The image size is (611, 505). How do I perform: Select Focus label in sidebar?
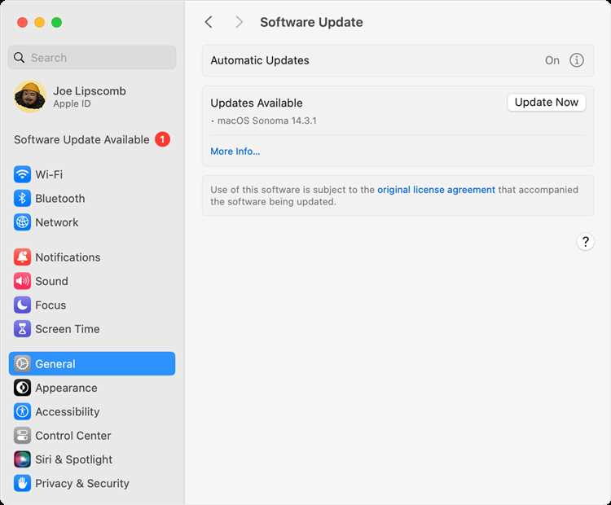pyautogui.click(x=51, y=305)
